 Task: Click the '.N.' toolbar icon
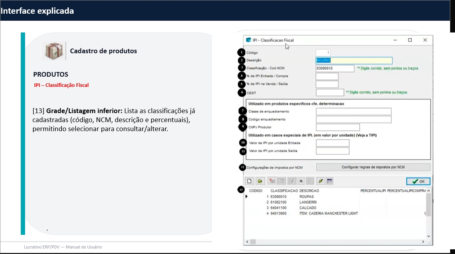pyautogui.click(x=301, y=181)
